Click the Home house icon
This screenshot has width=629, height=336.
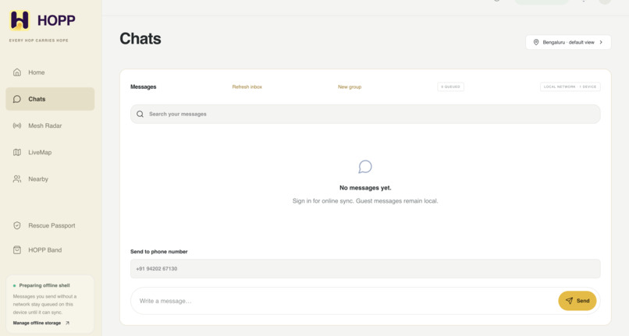click(x=17, y=73)
